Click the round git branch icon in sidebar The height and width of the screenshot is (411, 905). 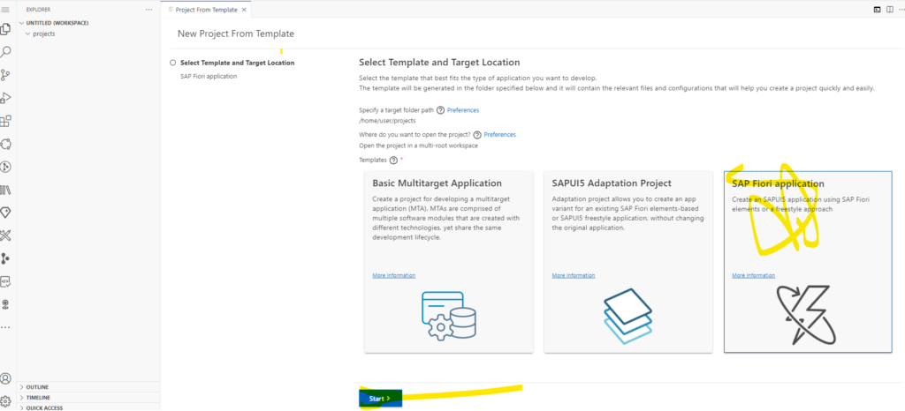6,167
